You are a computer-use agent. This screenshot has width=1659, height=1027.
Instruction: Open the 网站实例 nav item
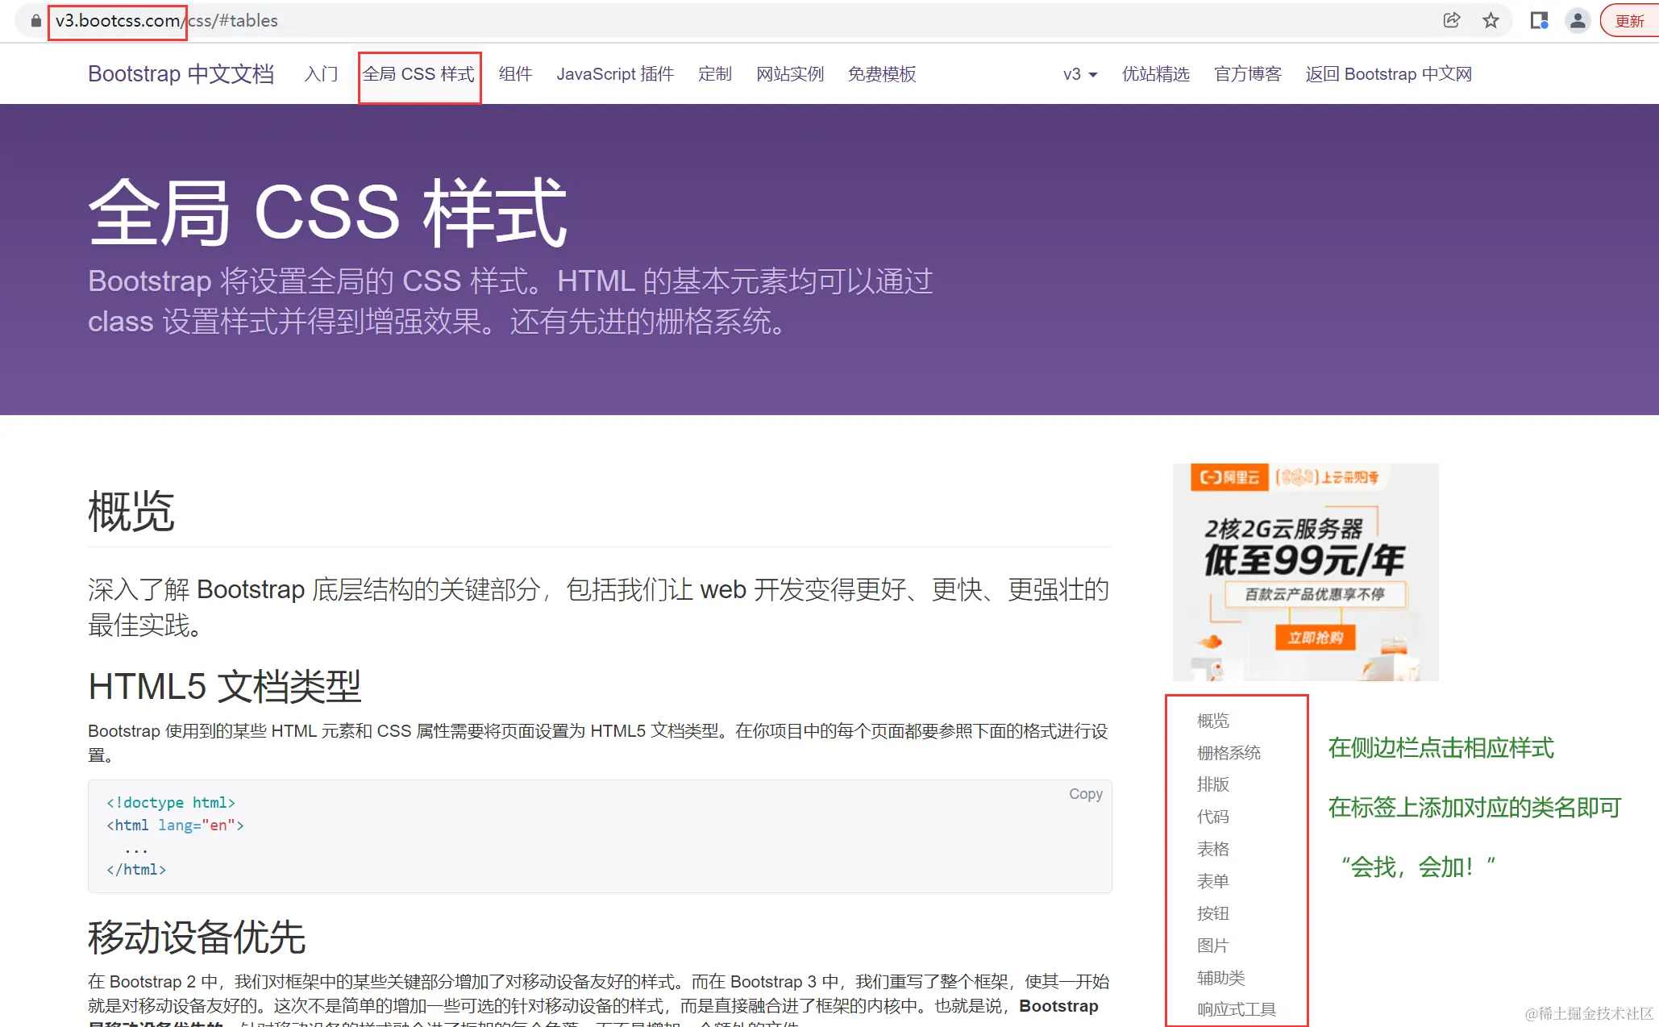coord(790,74)
